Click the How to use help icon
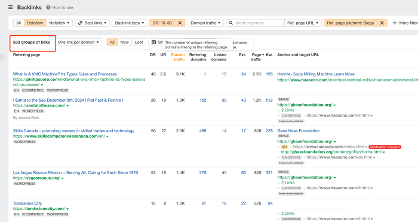The image size is (418, 222). [48, 8]
